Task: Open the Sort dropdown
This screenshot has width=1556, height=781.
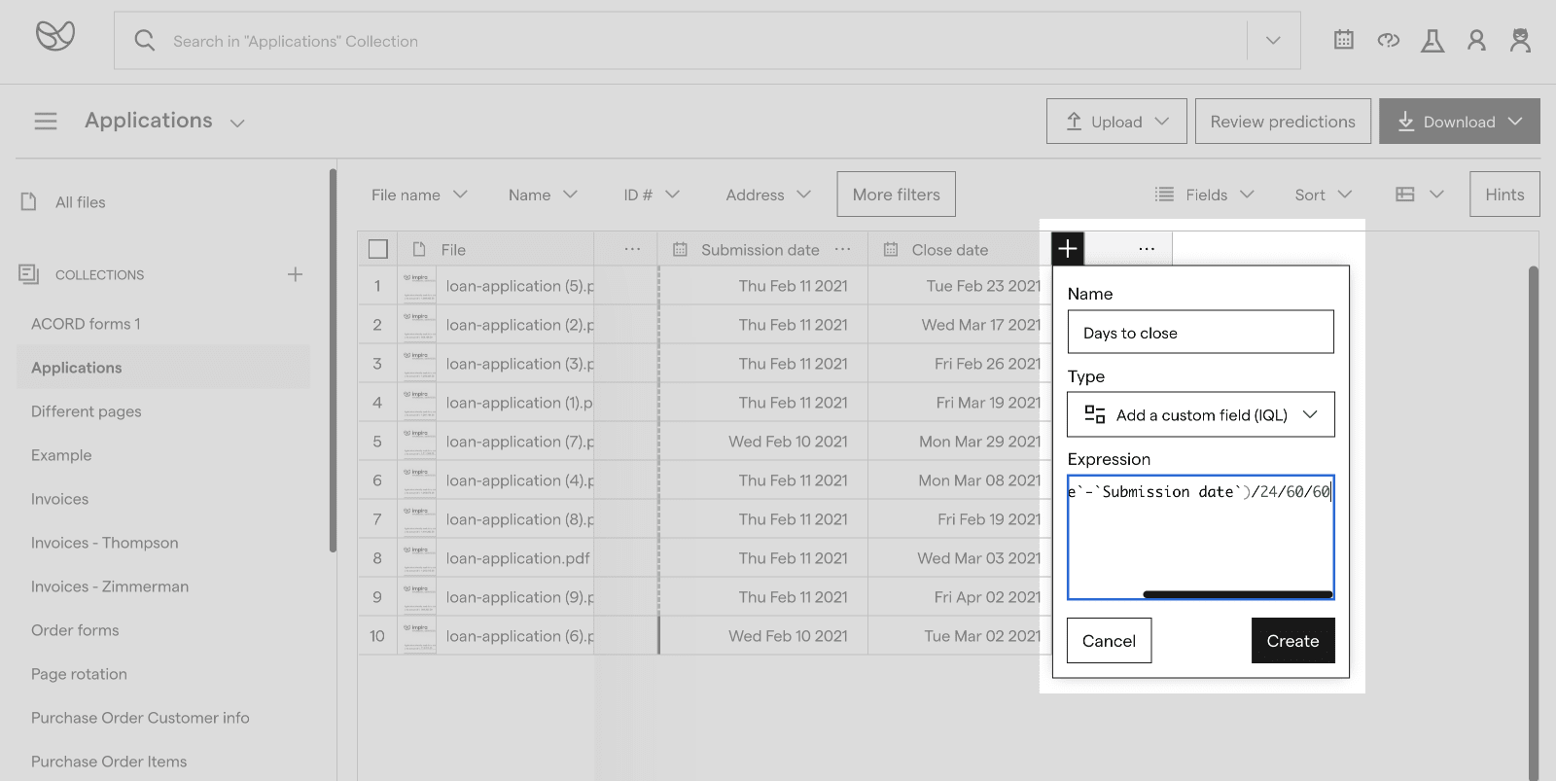Action: pyautogui.click(x=1324, y=195)
